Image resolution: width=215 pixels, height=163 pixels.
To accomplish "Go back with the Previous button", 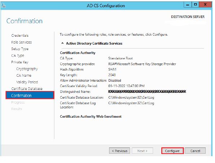I will [120, 151].
